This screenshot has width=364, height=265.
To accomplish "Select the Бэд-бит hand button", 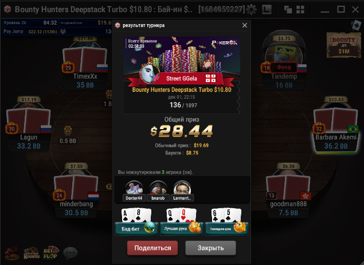I will click(x=136, y=229).
